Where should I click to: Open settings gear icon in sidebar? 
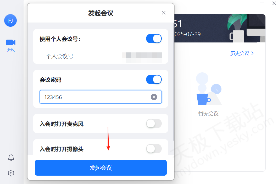pyautogui.click(x=11, y=173)
